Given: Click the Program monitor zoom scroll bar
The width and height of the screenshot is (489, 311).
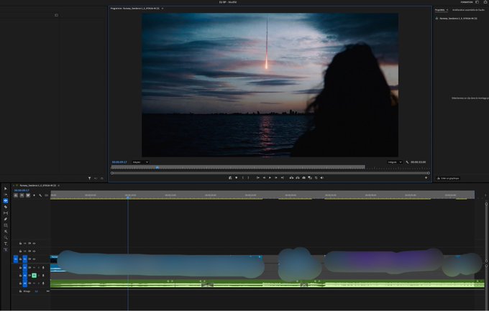Looking at the screenshot, I should (270, 173).
